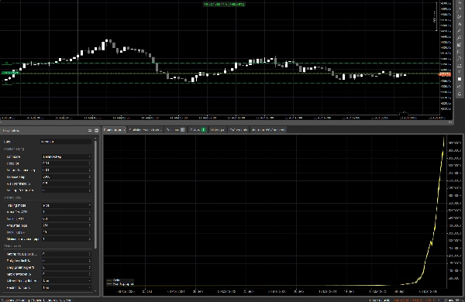
Task: Click the white square color tool icon
Action: coord(460,79)
